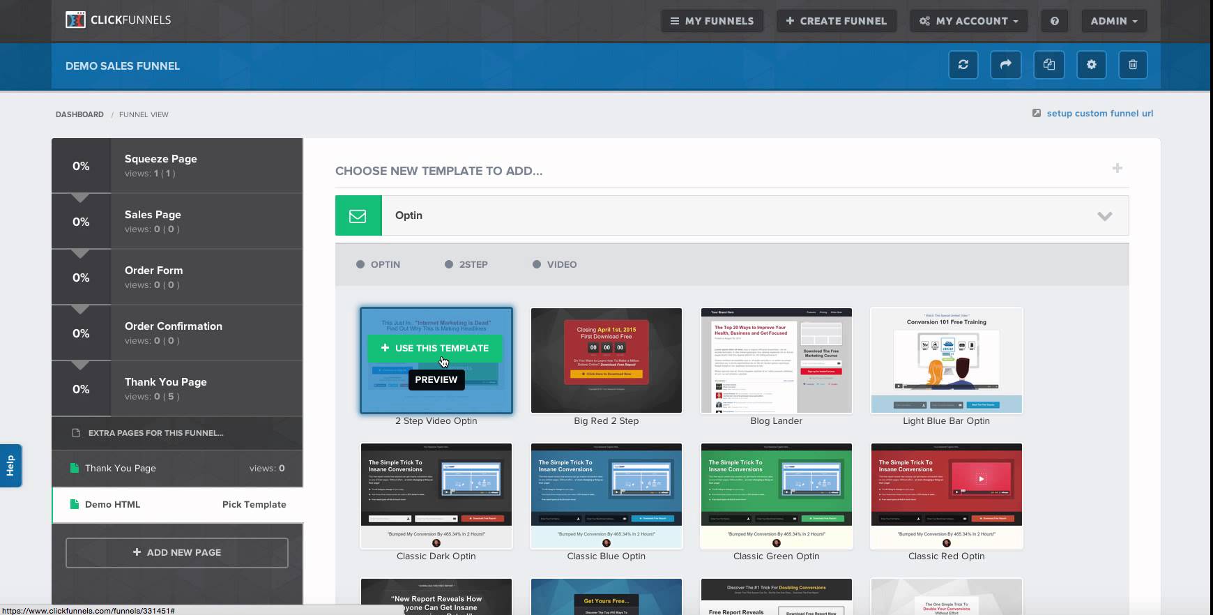Click Funnel View breadcrumb
This screenshot has width=1213, height=615.
pyautogui.click(x=144, y=114)
